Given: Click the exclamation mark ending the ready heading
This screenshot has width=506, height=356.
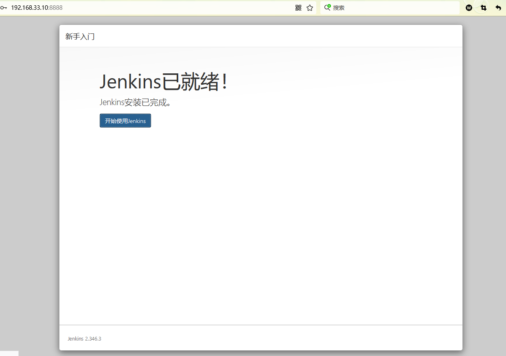Looking at the screenshot, I should point(224,82).
